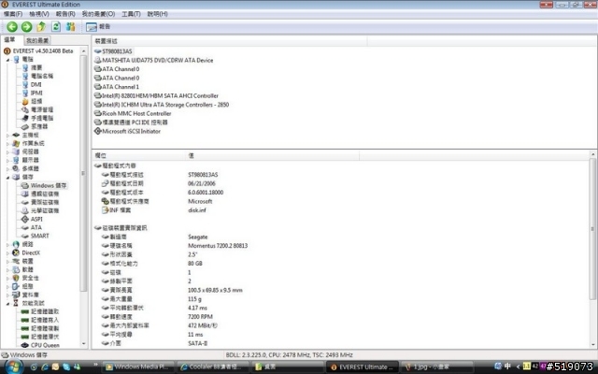Click the Microsoft iSCSI Initiator icon

click(x=97, y=131)
